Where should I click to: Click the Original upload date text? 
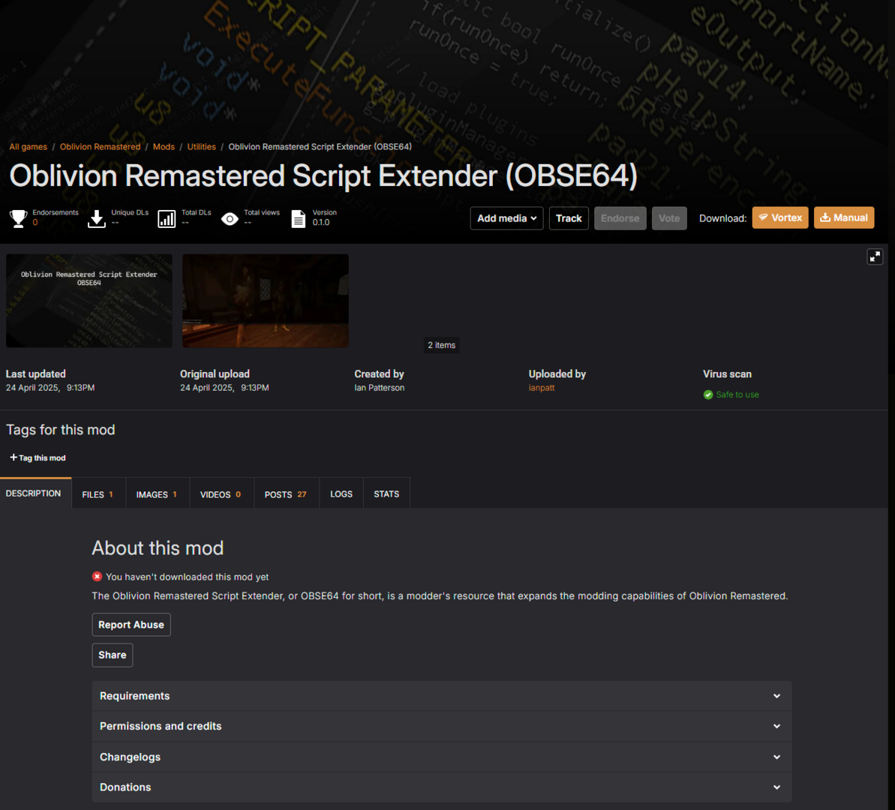[x=224, y=388]
